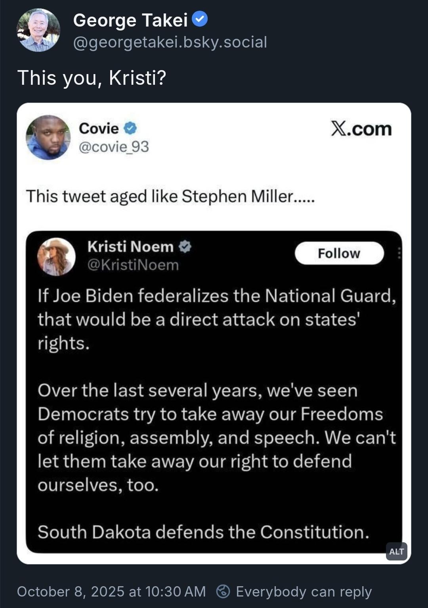428x608 pixels.
Task: Show the image ALT text badge
Action: coord(396,551)
